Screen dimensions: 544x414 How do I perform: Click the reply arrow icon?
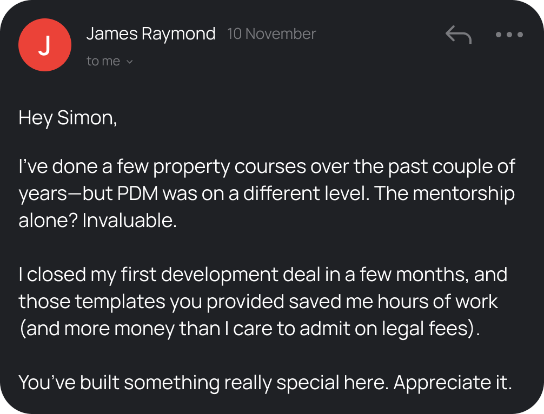459,35
